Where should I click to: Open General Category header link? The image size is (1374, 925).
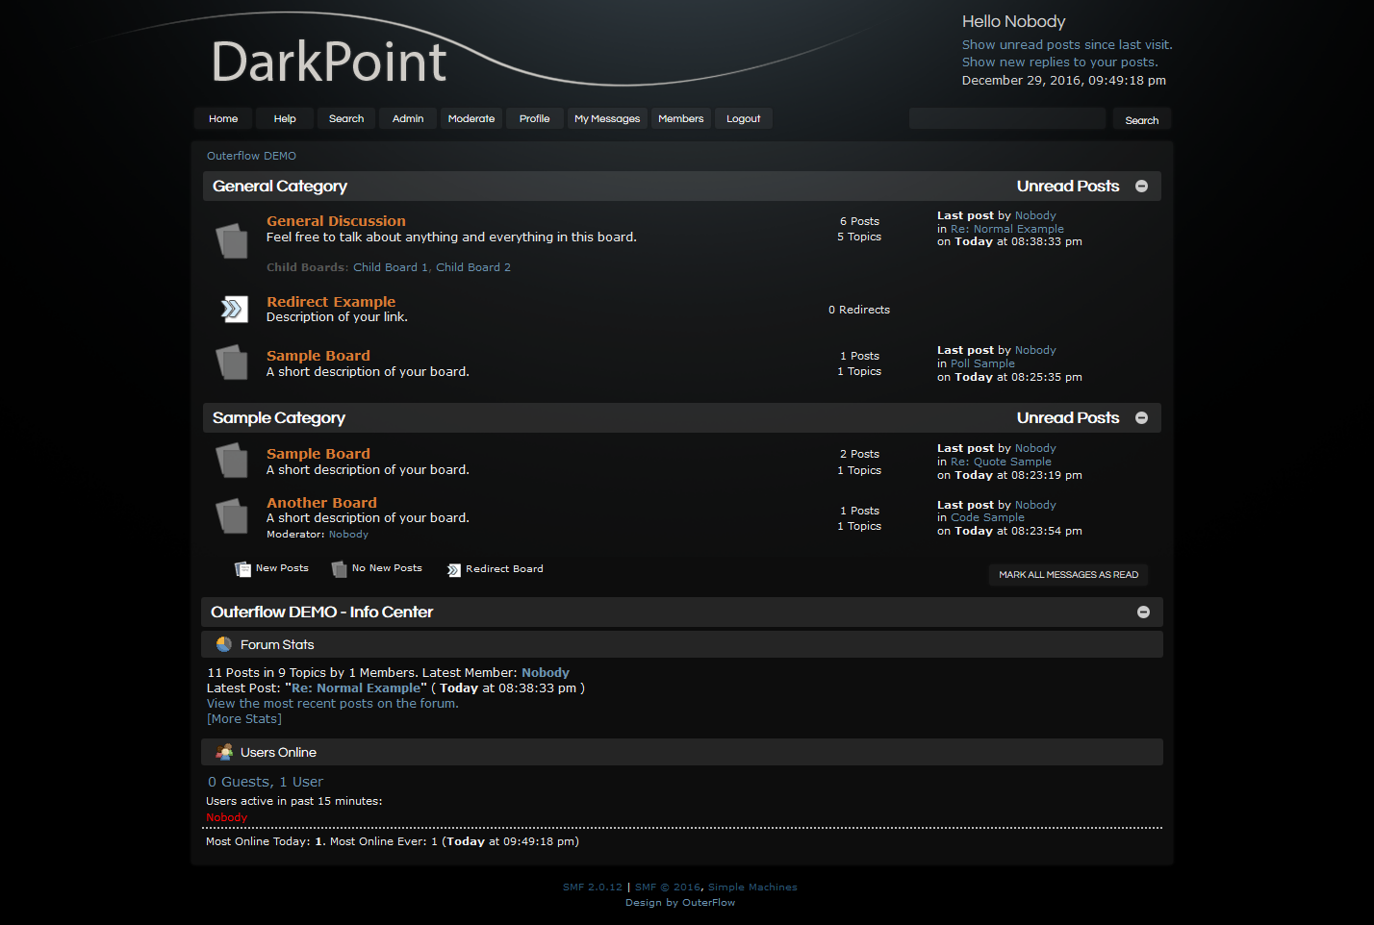pyautogui.click(x=280, y=187)
